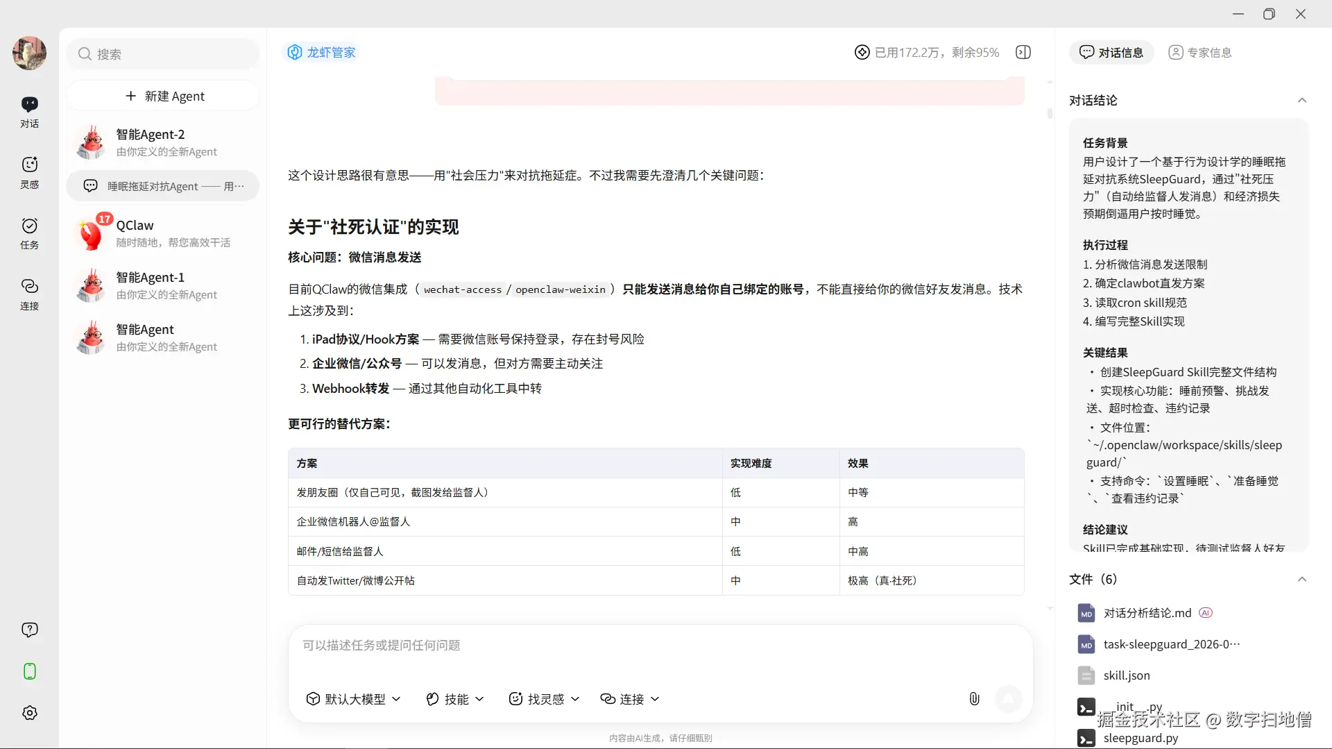This screenshot has height=749, width=1332.
Task: Click the 极高（真·社死）effect cell
Action: click(932, 581)
